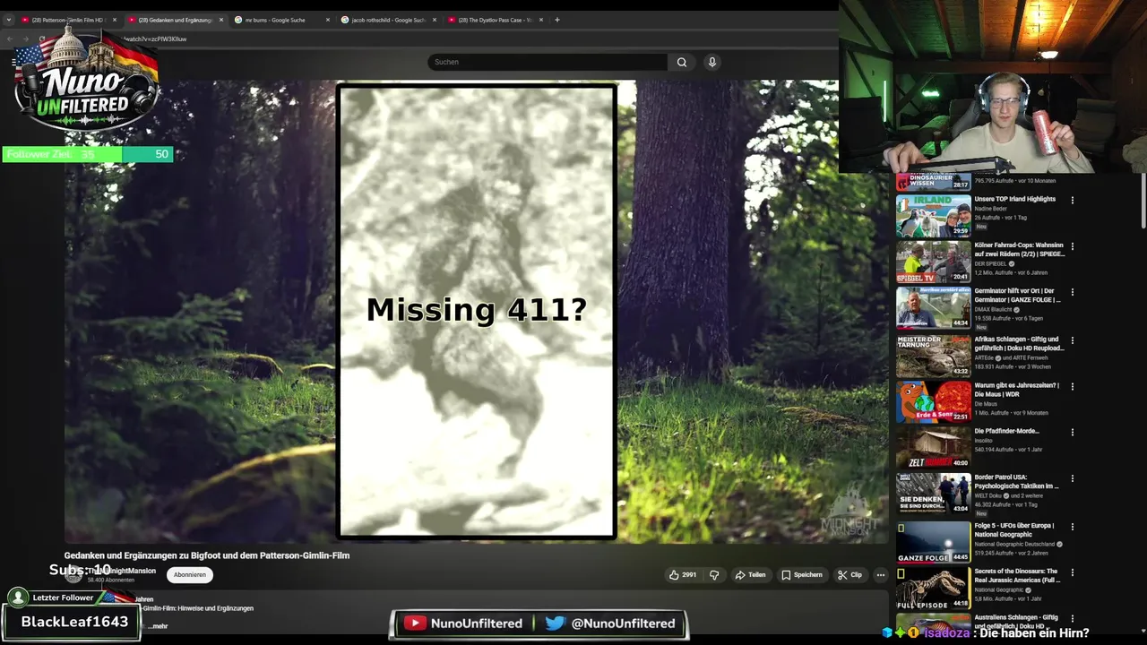
Task: Close the 'Gedanken und Ergänzungen' tab
Action: tap(221, 20)
